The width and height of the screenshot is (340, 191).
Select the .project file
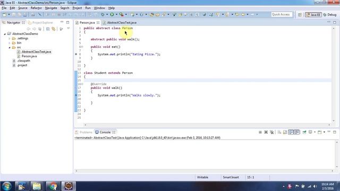coord(22,65)
